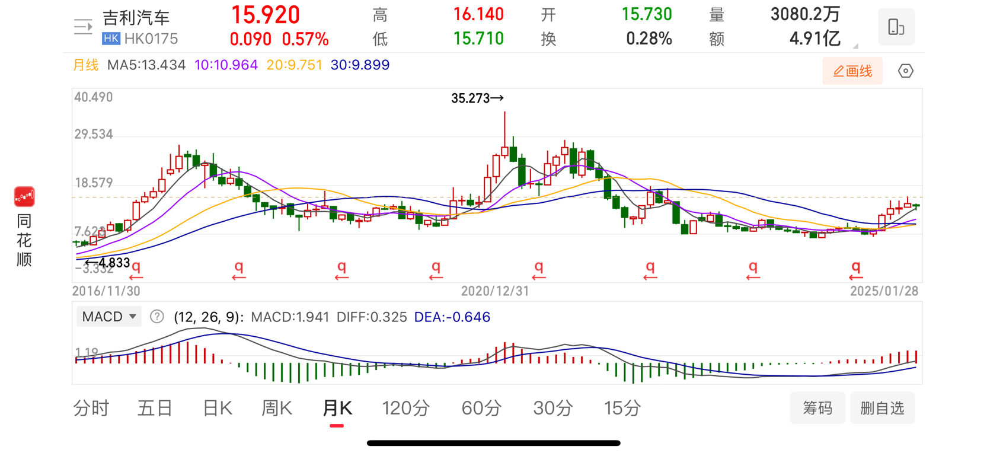Open the 筹码 chip distribution button
The height and width of the screenshot is (456, 987).
tap(817, 408)
